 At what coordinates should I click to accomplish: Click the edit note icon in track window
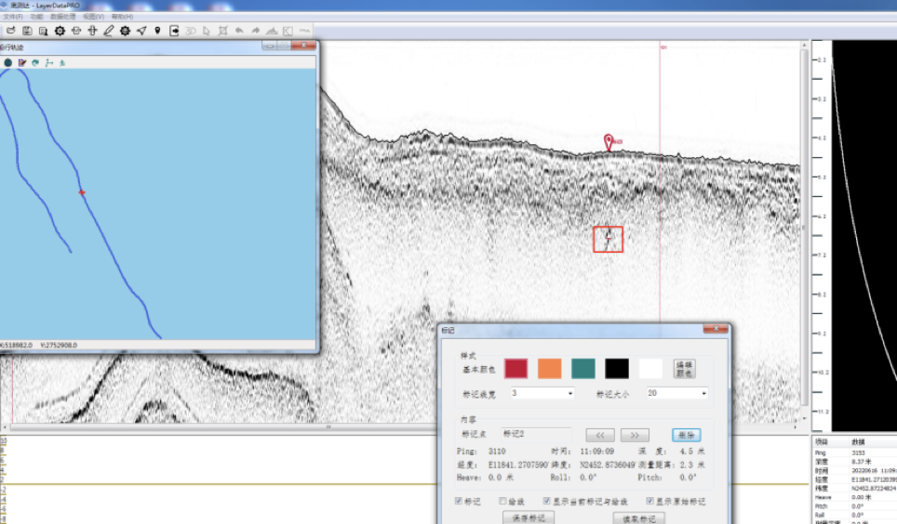point(21,62)
